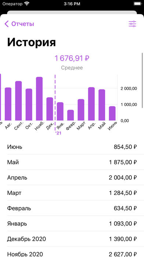The image size is (144, 257).
Task: Select the Янв. bar in chart
Action: (60, 112)
